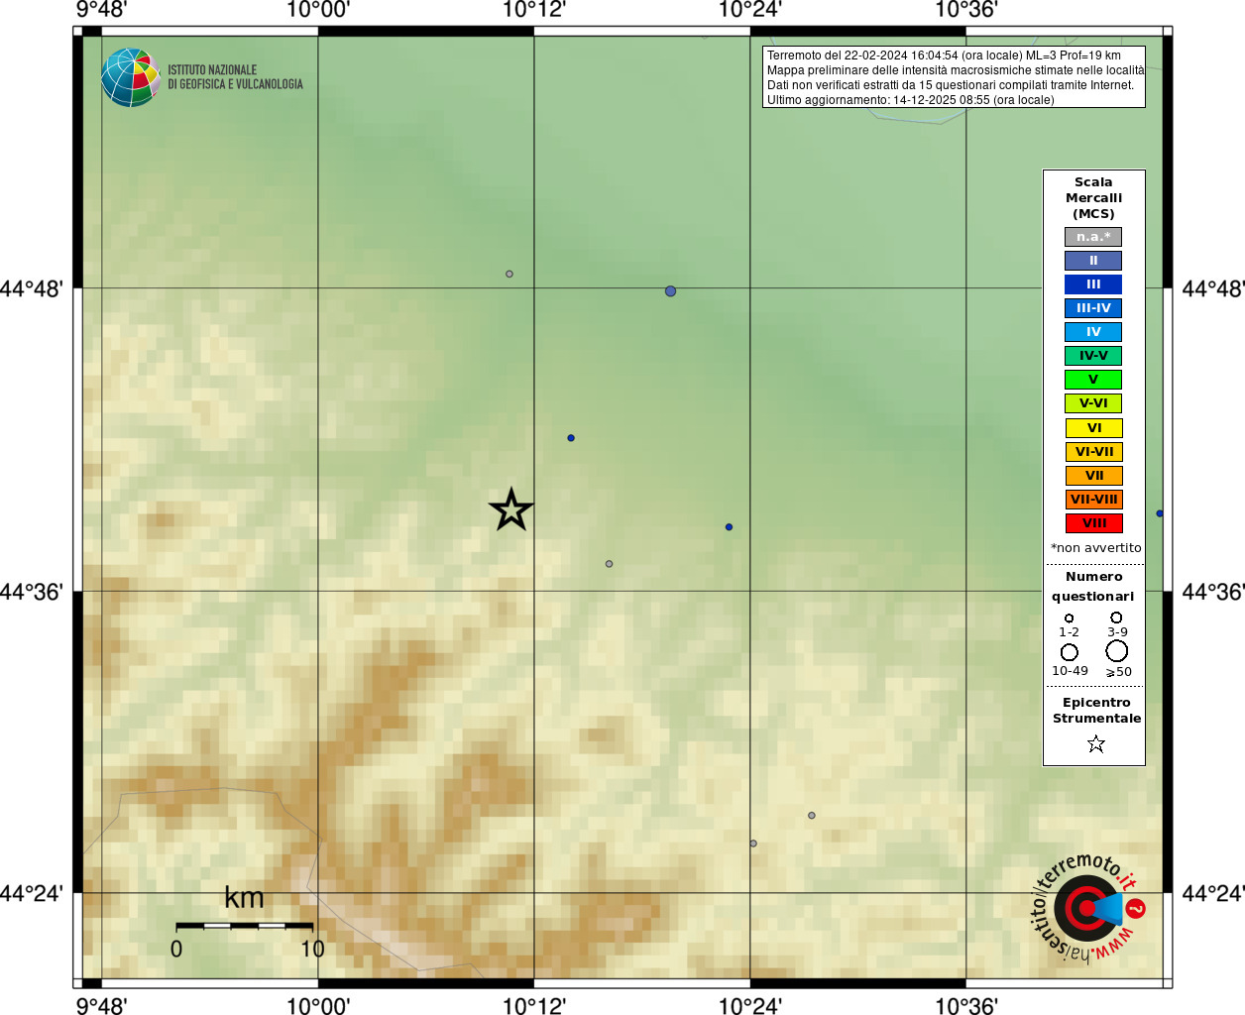Image resolution: width=1245 pixels, height=1015 pixels.
Task: Click the haisentitoilterremoto.it logo
Action: click(1088, 907)
